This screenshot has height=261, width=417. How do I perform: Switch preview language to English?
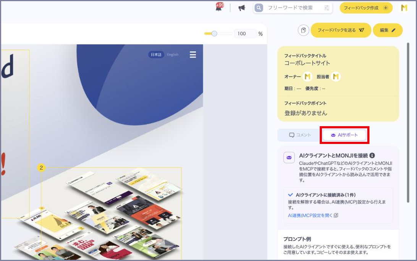coord(173,54)
